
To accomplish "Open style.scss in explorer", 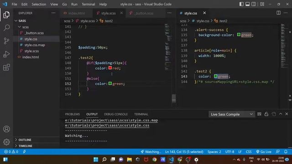I will 31,51.
